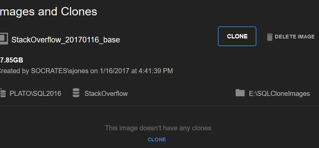
Task: Select the StackOverflow database name
Action: [x=106, y=94]
